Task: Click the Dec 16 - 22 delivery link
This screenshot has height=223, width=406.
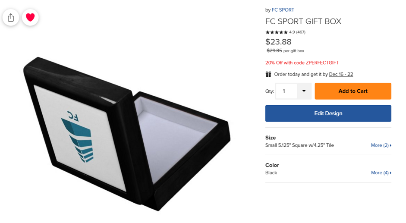Action: tap(341, 74)
